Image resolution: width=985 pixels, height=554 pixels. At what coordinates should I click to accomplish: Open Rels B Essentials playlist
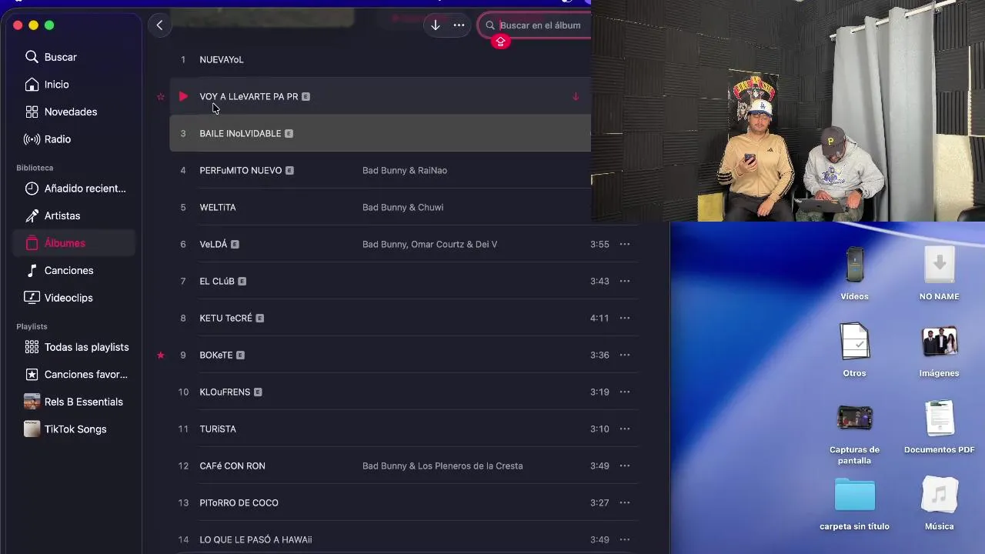click(74, 402)
